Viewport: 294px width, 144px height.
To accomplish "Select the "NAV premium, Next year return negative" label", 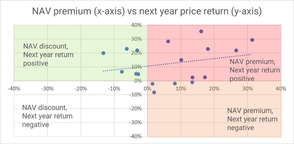I will click(252, 119).
